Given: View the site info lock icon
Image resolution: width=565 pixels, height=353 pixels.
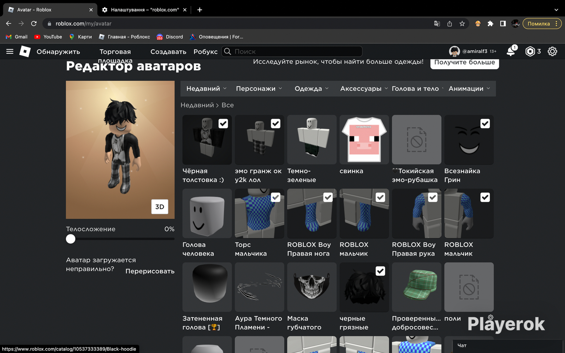Looking at the screenshot, I should point(49,24).
